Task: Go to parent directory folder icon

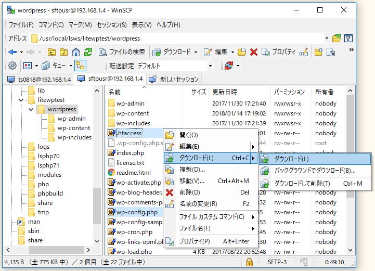Action: pyautogui.click(x=51, y=52)
